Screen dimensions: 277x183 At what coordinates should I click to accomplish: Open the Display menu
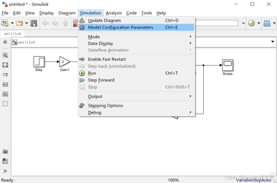[x=46, y=13]
